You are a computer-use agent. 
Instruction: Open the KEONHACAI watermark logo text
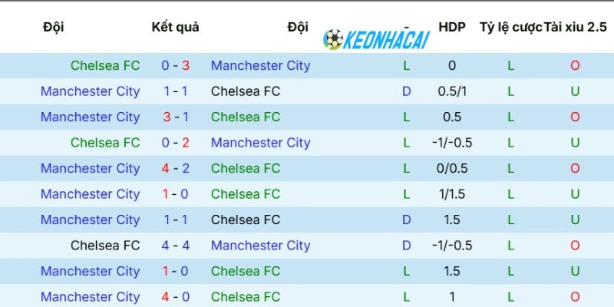pos(386,40)
